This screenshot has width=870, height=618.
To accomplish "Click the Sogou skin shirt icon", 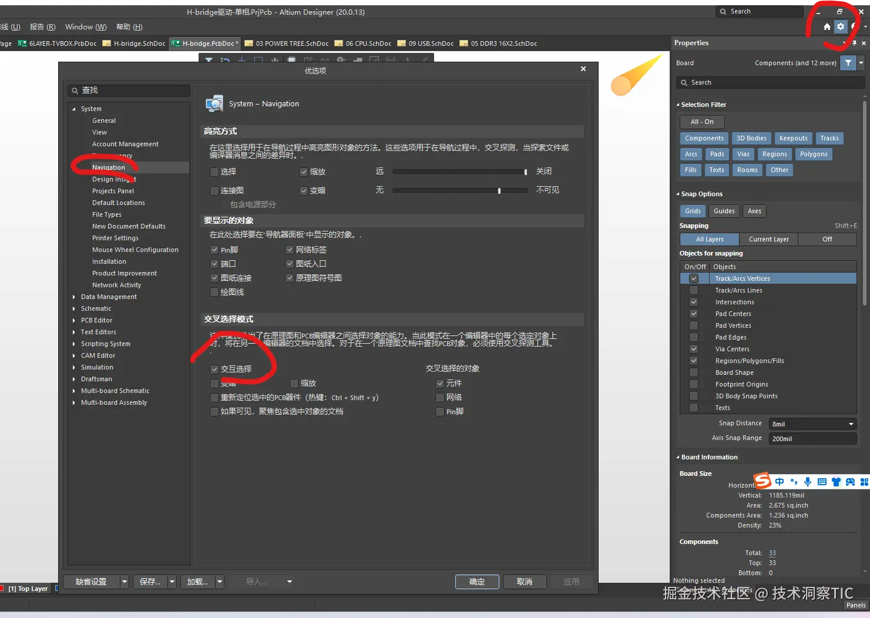I will pyautogui.click(x=836, y=482).
